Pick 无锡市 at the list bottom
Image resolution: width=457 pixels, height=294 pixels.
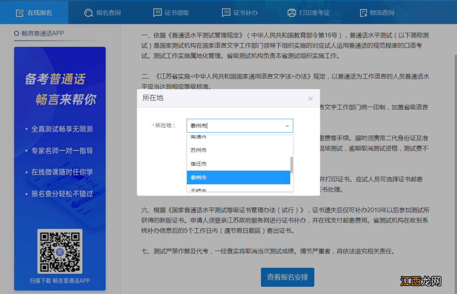(x=199, y=190)
